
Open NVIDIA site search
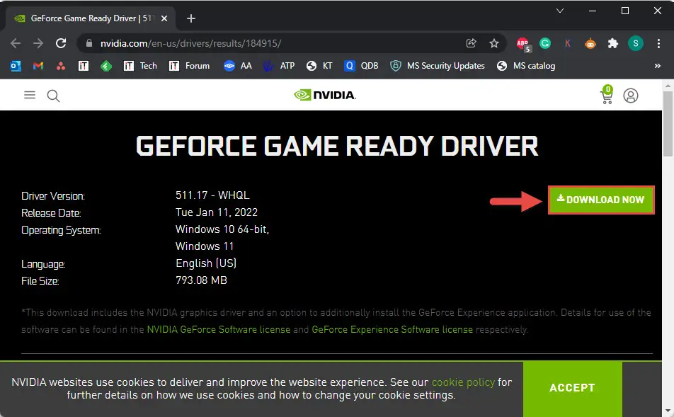pyautogui.click(x=53, y=96)
